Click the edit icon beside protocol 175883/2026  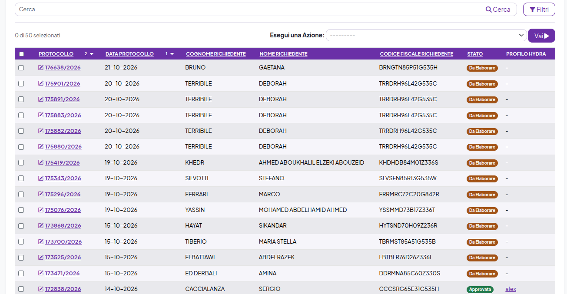point(41,115)
